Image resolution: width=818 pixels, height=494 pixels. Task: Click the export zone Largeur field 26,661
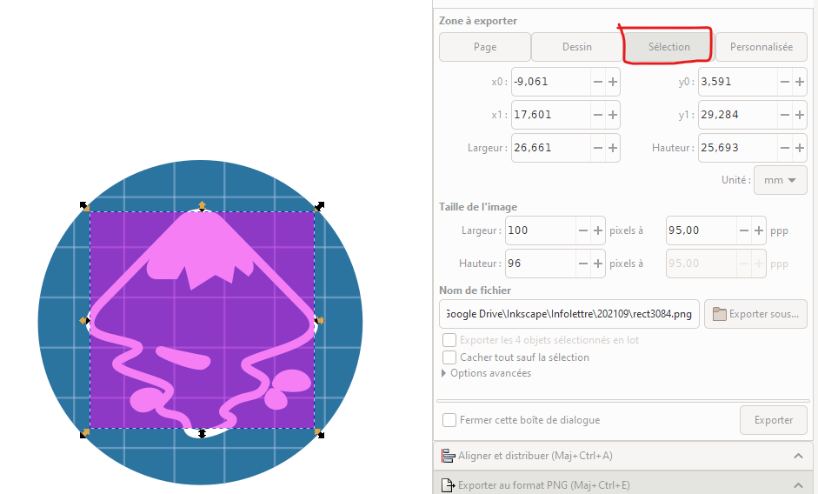coord(551,148)
